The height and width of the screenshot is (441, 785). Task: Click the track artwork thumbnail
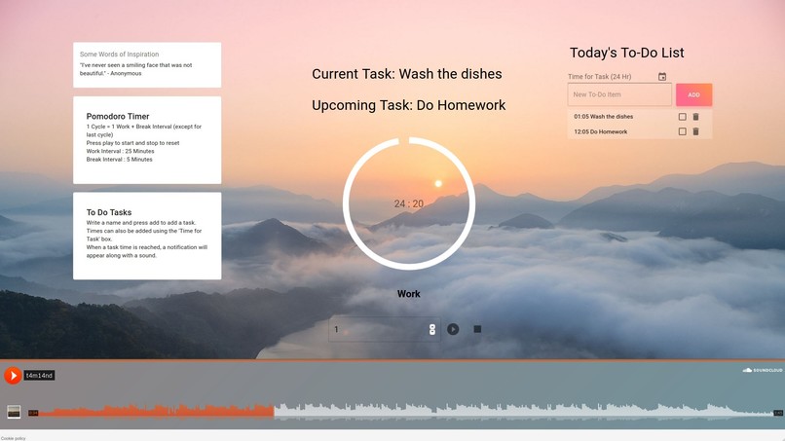[x=14, y=412]
